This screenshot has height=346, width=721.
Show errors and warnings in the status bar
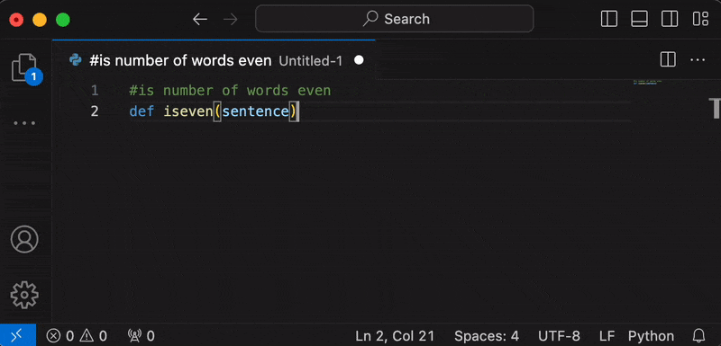(77, 336)
